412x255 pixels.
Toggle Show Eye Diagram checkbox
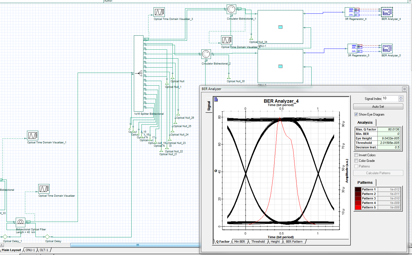tap(356, 114)
